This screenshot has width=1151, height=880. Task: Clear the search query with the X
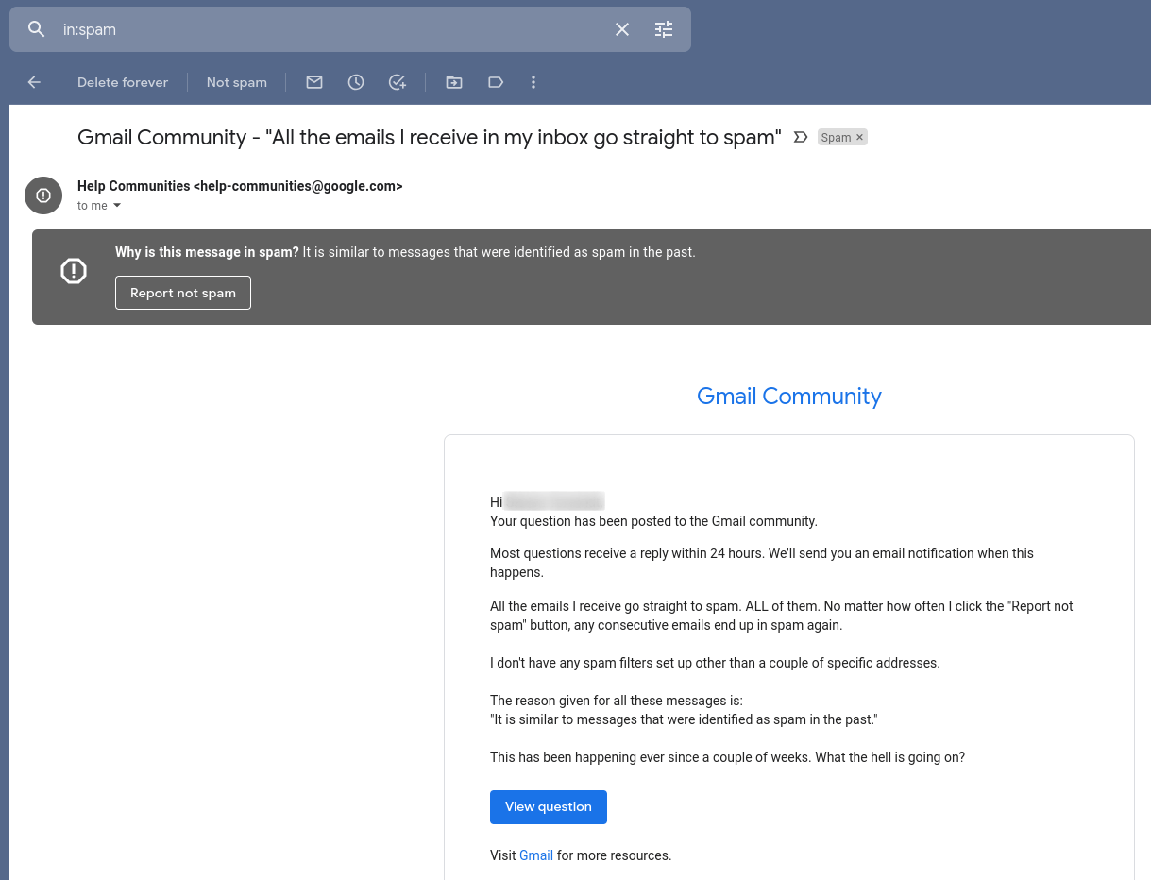pyautogui.click(x=621, y=29)
